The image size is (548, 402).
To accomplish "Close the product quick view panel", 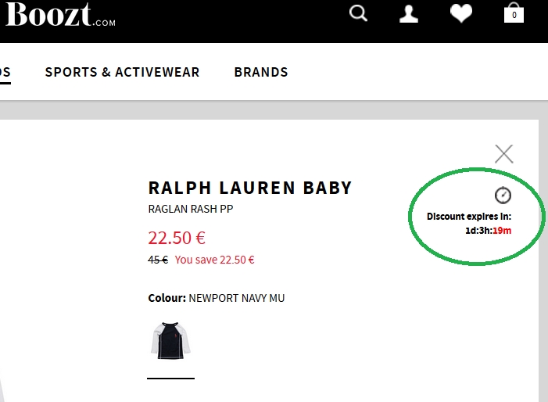I will (x=504, y=154).
